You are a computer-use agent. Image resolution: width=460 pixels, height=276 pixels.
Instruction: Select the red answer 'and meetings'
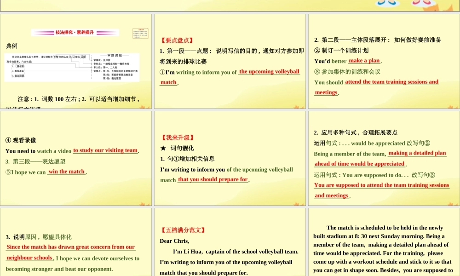(332, 195)
